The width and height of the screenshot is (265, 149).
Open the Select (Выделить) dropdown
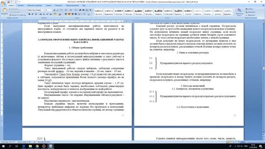click(x=251, y=15)
